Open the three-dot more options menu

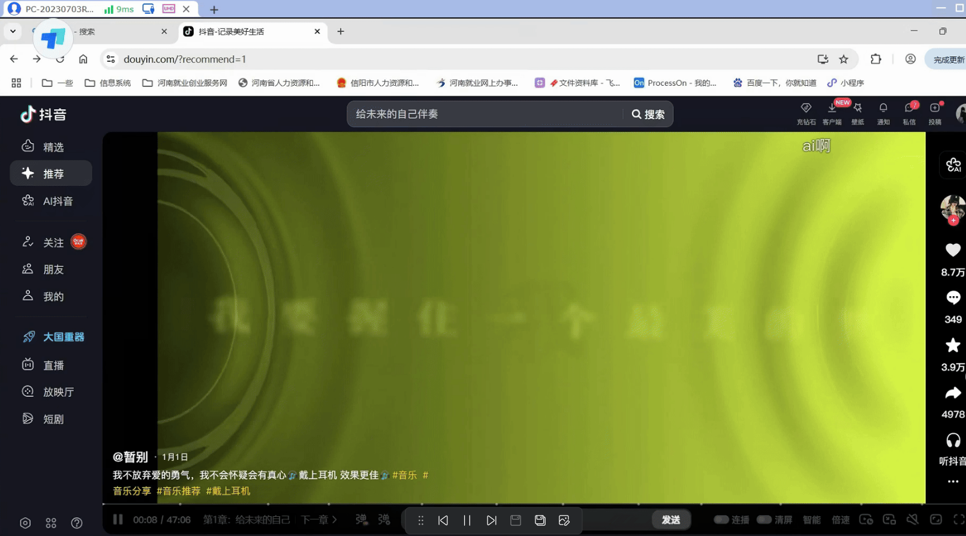[953, 481]
